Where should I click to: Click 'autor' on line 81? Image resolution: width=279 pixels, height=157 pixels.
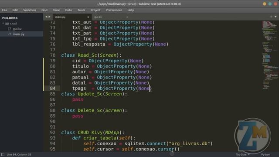(x=79, y=72)
